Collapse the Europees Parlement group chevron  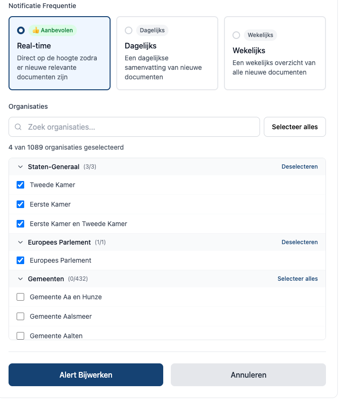point(20,242)
